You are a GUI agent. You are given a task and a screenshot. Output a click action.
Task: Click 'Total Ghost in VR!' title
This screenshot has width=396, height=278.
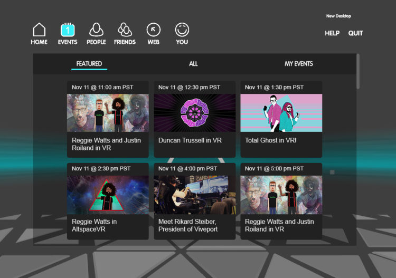coord(271,140)
